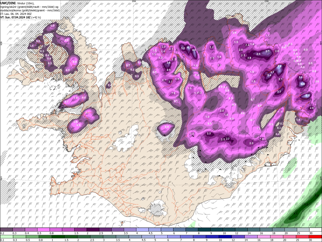Click the 'VT: Sun. 07.04.2024 18Z (+42 h)' line
The image size is (322, 242).
(x=21, y=17)
